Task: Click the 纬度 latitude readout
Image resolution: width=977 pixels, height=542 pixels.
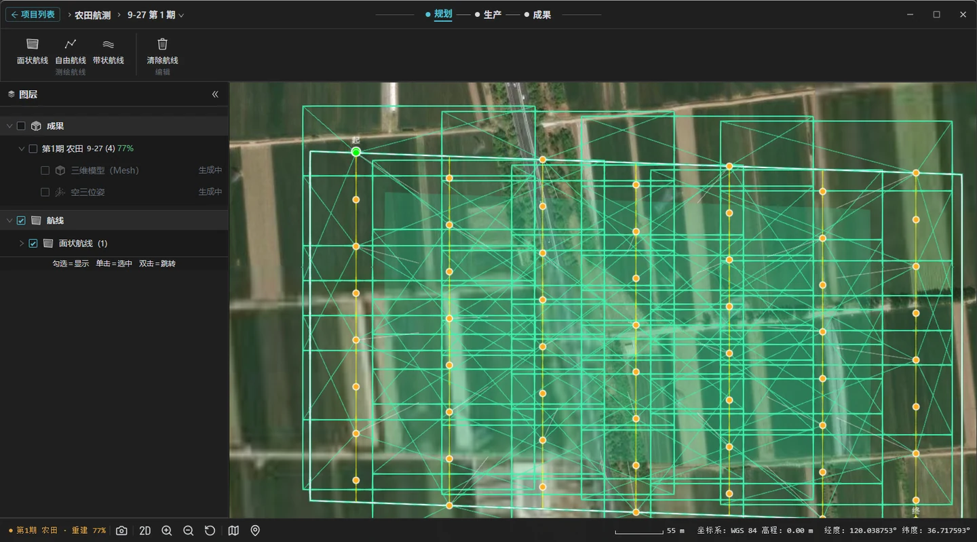Action: pos(936,530)
